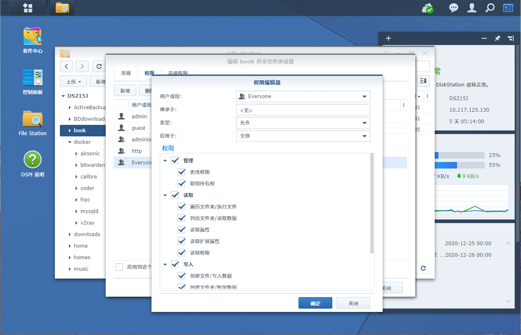Pin the widget panel
521x335 pixels.
[497, 38]
